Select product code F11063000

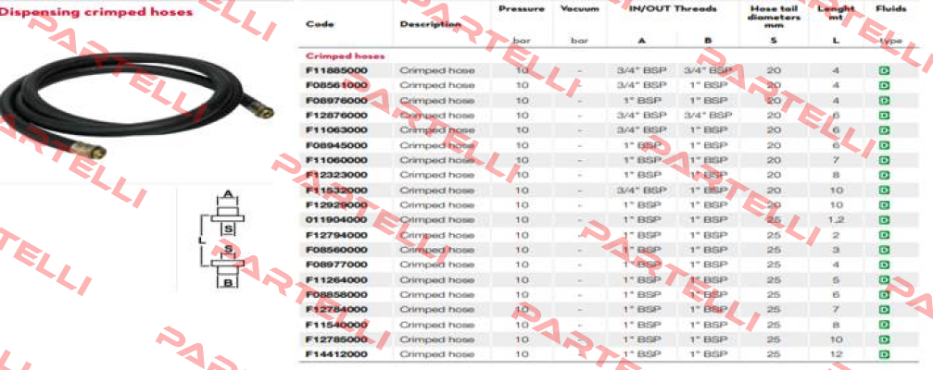point(336,130)
